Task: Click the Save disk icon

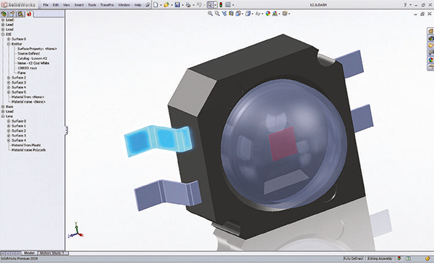Action: [x=177, y=4]
